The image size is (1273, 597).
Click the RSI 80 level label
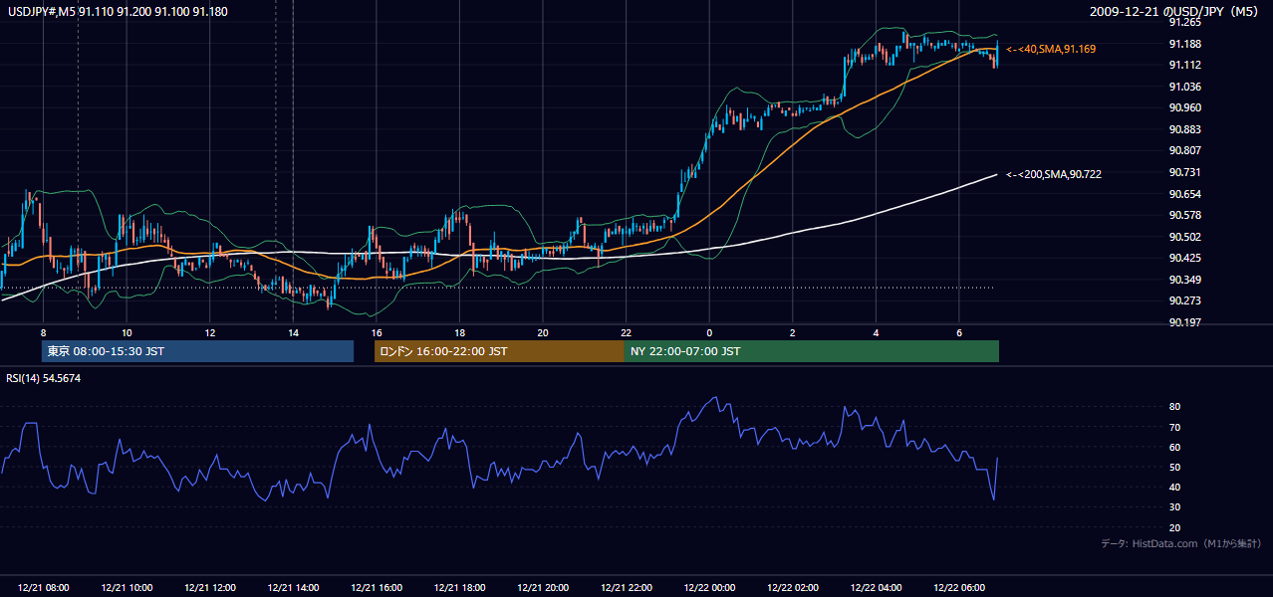pos(1175,407)
